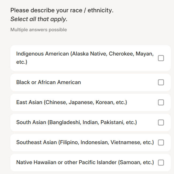Select the Southeast Asian checkbox
174x174 pixels.
click(161, 143)
